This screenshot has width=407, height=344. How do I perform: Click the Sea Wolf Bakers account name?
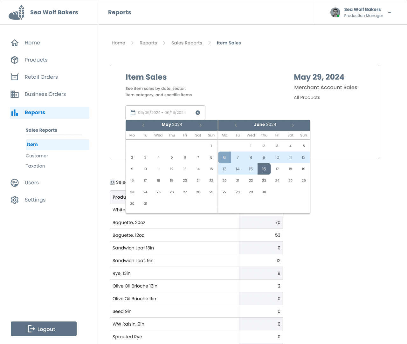(x=362, y=10)
